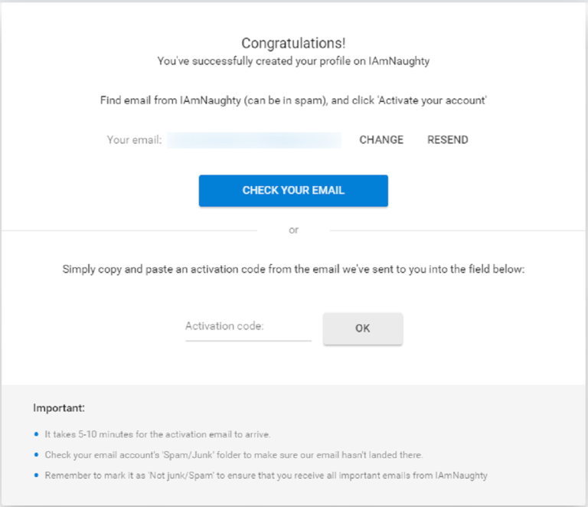Click the blue bullet before 'Spam/Junk' note
Viewport: 588px width, 507px height.
point(37,455)
